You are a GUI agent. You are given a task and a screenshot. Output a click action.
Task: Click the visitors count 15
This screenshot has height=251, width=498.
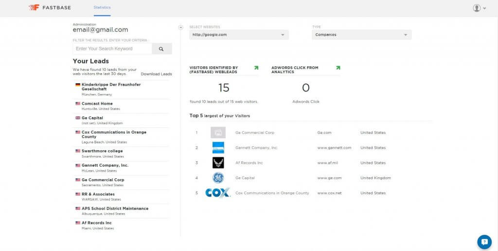tap(224, 88)
